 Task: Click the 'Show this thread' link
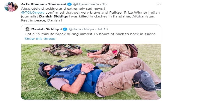[x=40, y=39]
